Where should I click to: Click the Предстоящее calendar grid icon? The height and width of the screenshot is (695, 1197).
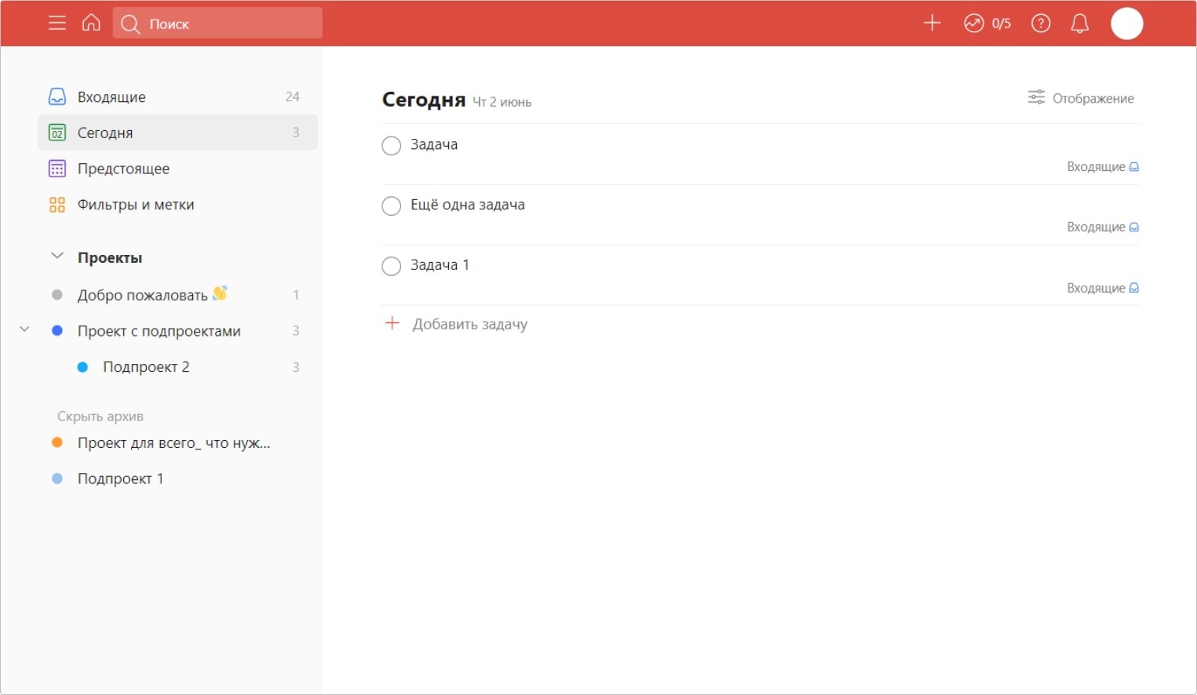[57, 169]
